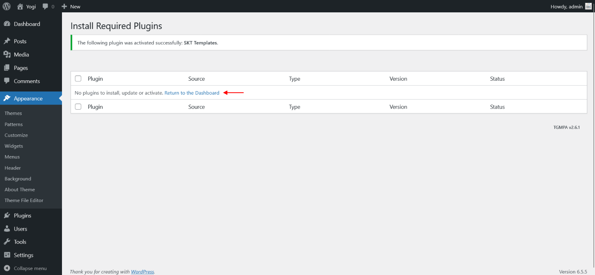Screen dimensions: 595x275
Task: Open the Pages menu
Action: pos(31,68)
